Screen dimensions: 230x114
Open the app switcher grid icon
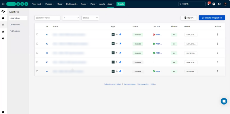[x=3, y=4]
